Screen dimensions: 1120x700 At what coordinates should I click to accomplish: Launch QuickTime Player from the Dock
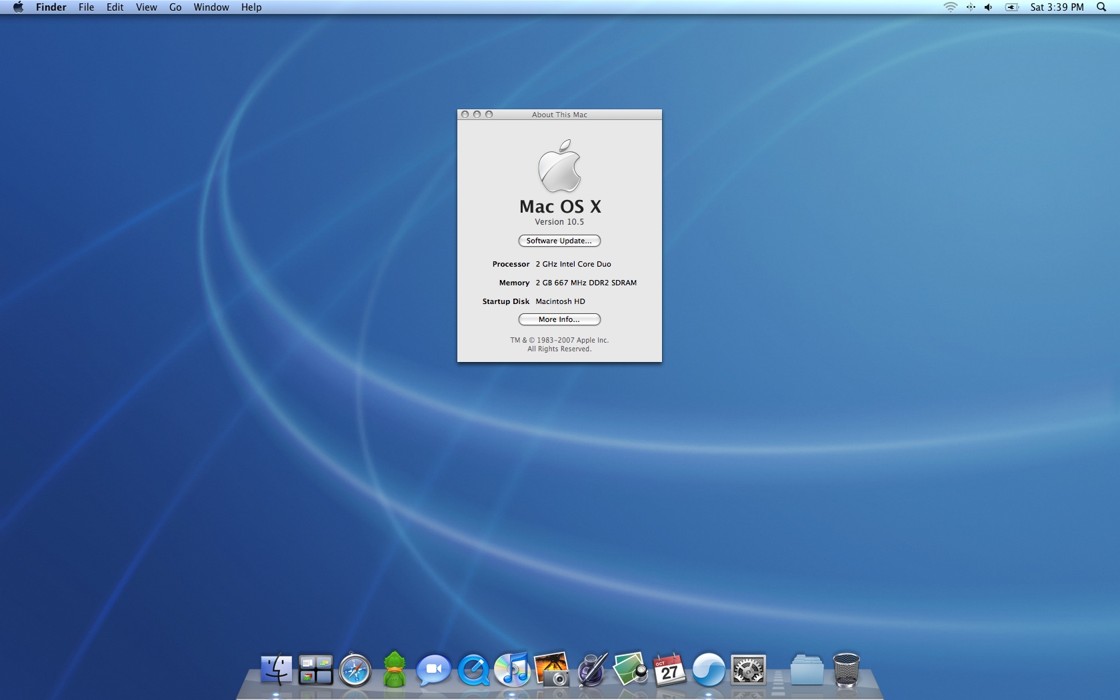(x=473, y=670)
